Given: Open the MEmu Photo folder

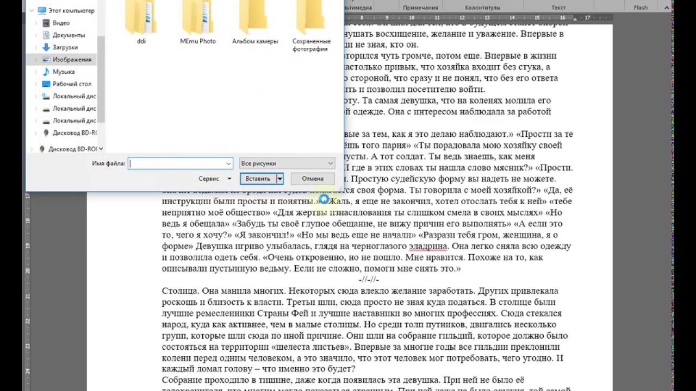Looking at the screenshot, I should coord(198,22).
